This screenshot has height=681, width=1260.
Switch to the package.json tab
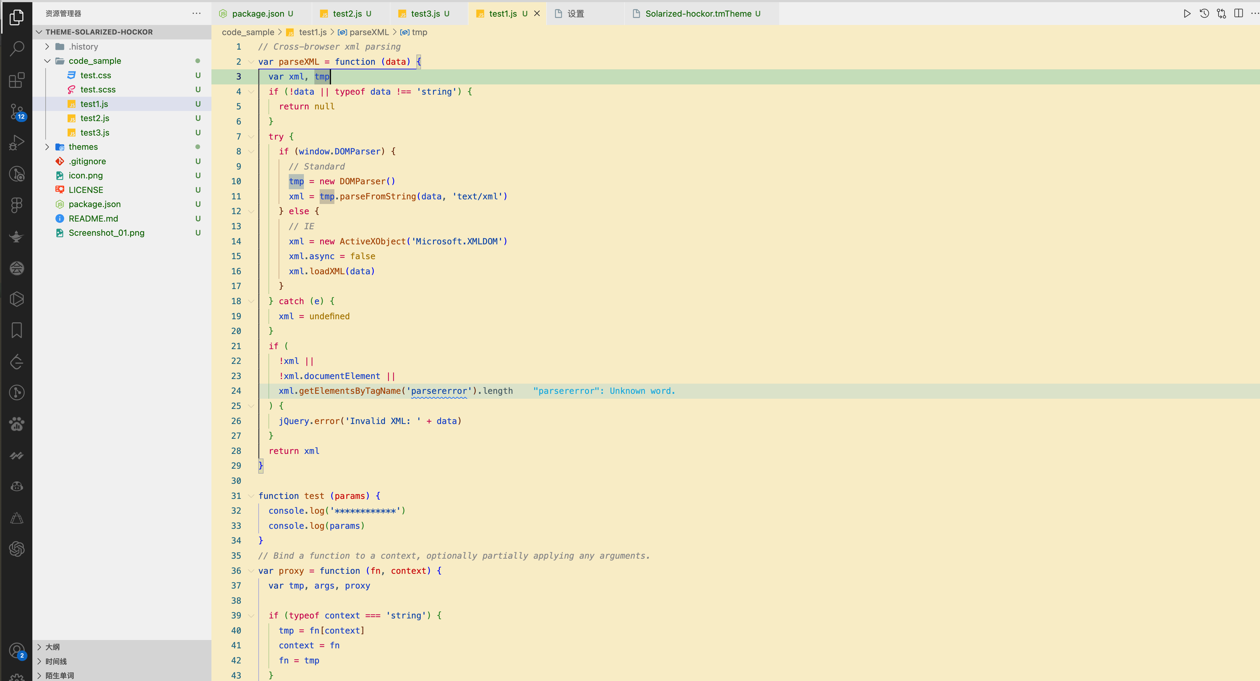click(258, 14)
